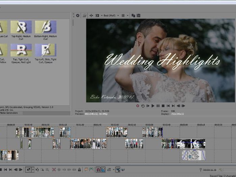Go to Start in timeline transport bar
Viewport: 236px width, 177px height.
pyautogui.click(x=5, y=170)
